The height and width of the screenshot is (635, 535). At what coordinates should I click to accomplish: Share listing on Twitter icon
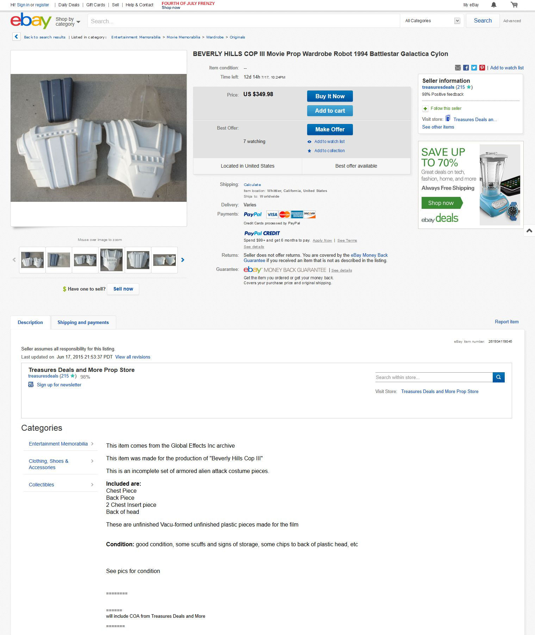click(x=474, y=68)
